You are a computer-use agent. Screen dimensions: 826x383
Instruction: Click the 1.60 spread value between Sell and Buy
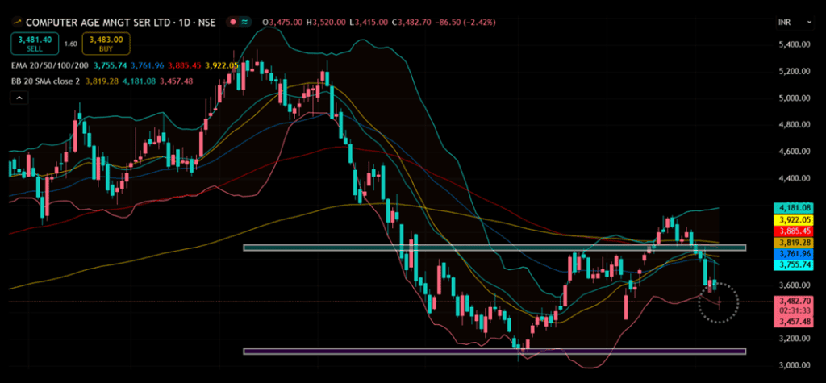(x=71, y=44)
